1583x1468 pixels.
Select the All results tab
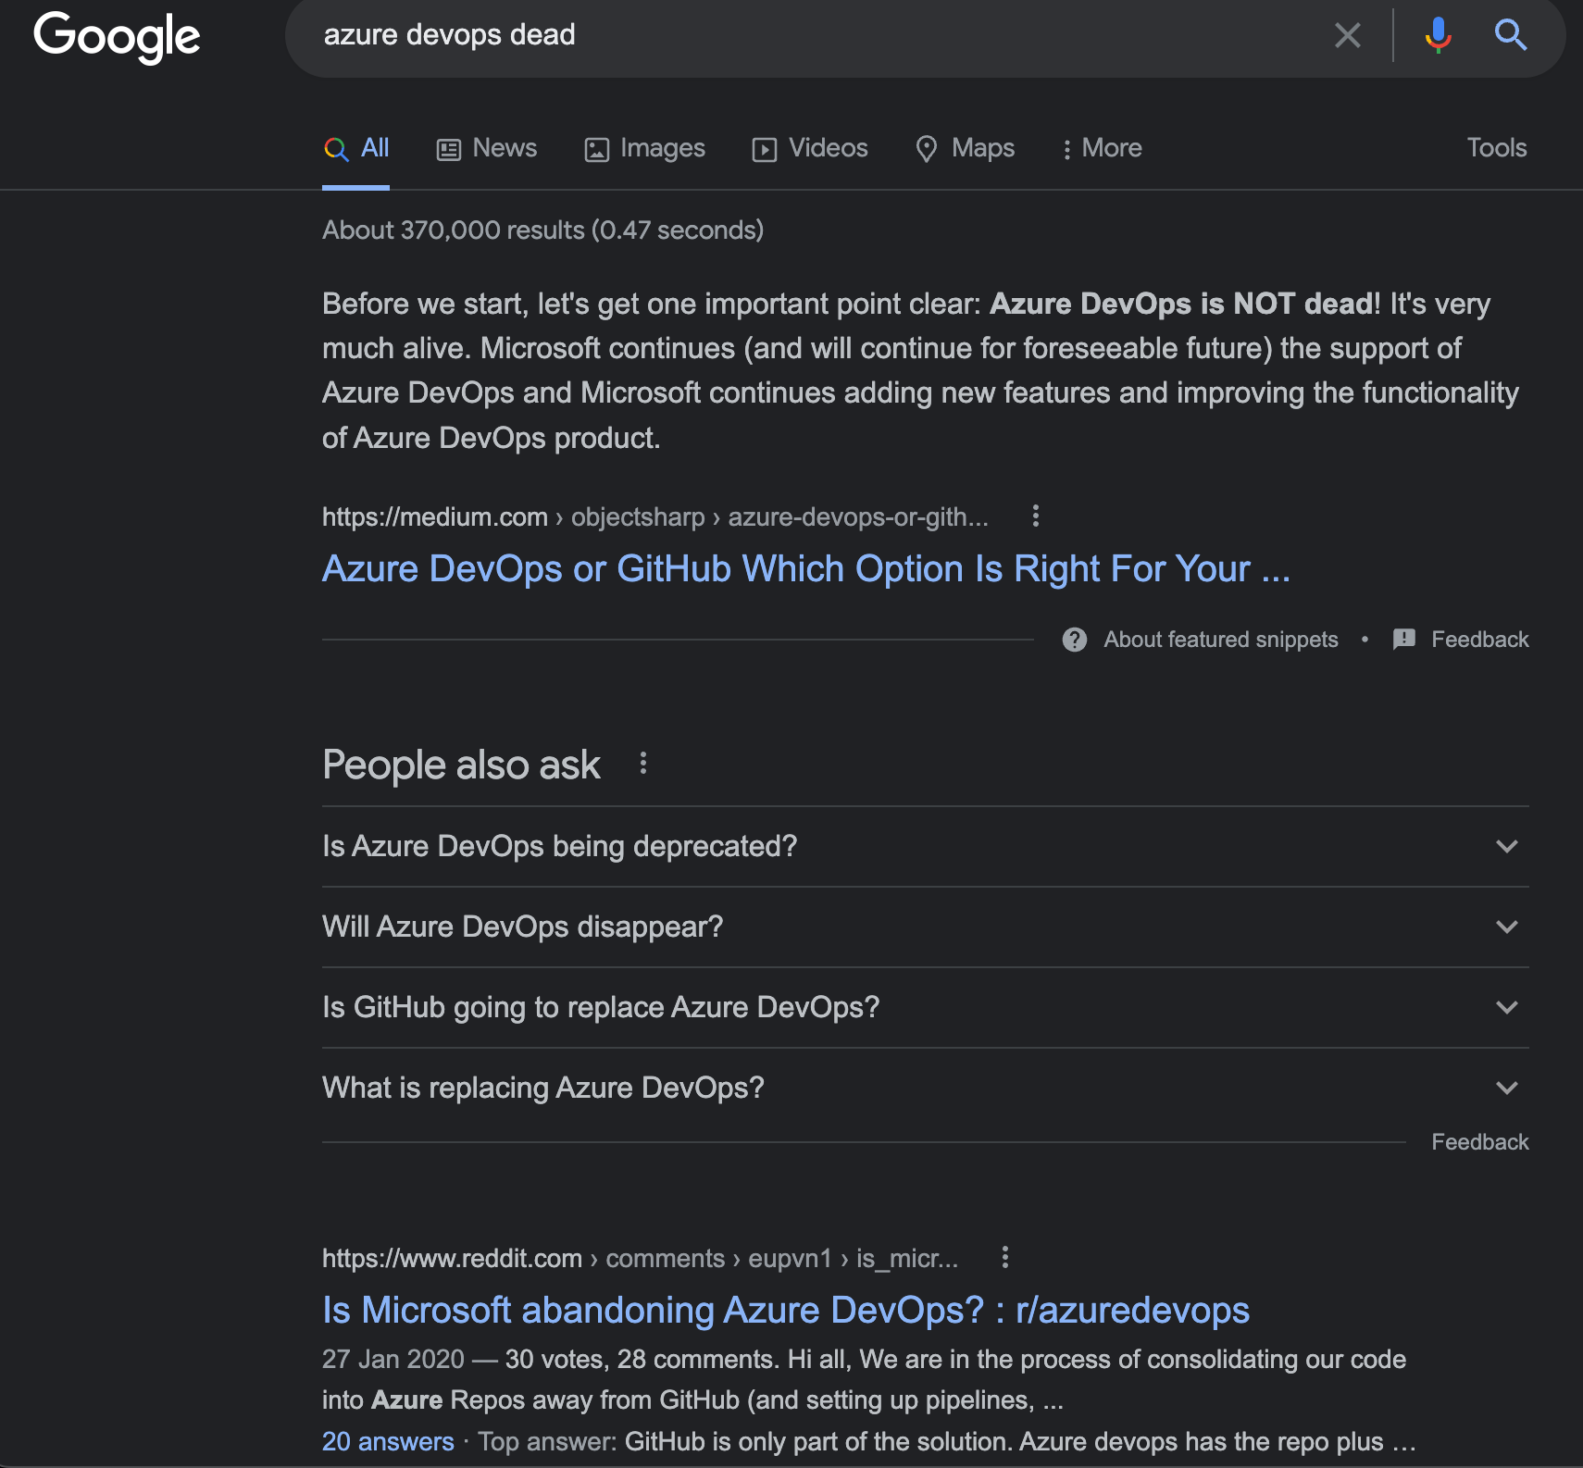click(x=356, y=148)
